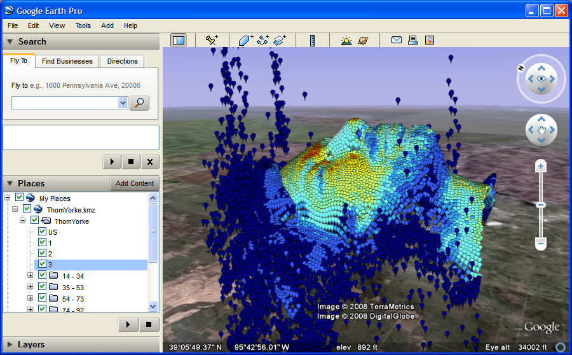
Task: Add a placemark with the pushpin icon
Action: point(212,40)
